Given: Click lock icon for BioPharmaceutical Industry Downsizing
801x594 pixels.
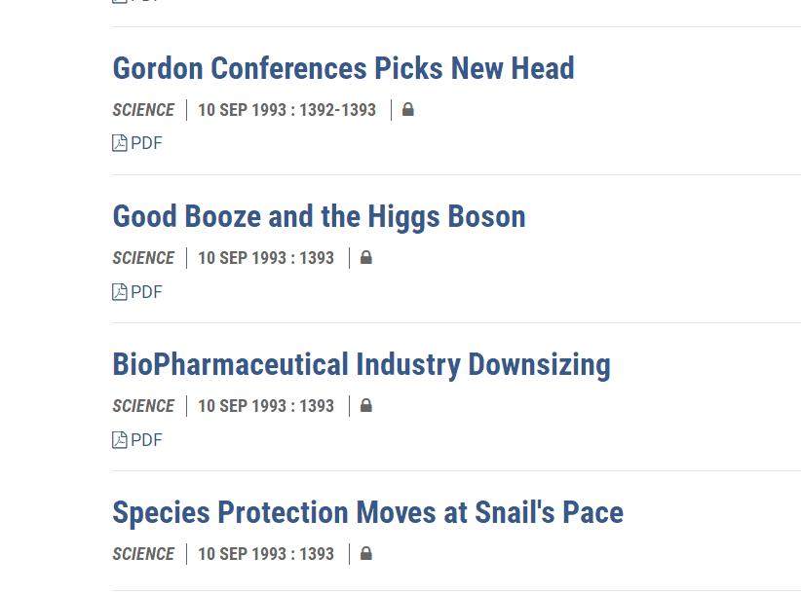Looking at the screenshot, I should click(x=366, y=406).
